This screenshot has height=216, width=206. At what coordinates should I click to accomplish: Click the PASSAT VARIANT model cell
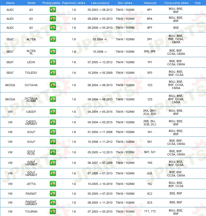(31, 203)
